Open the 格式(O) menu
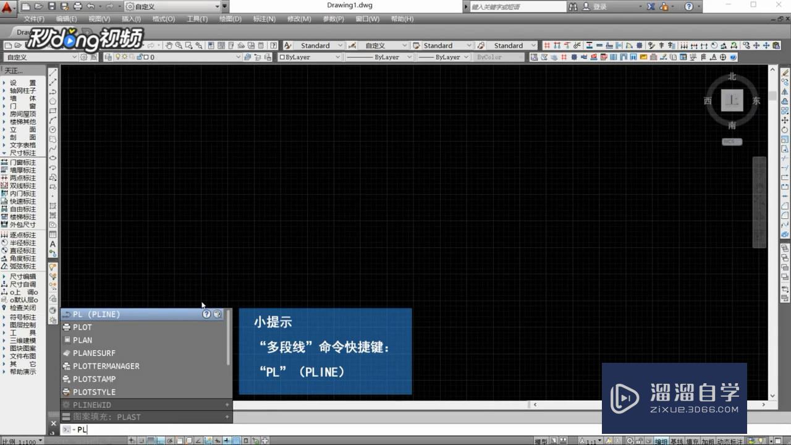This screenshot has width=791, height=445. pyautogui.click(x=163, y=19)
